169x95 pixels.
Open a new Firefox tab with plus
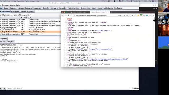pos(111,12)
